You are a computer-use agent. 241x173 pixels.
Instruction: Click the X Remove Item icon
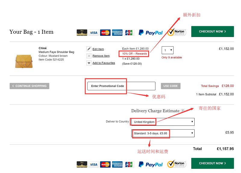(x=89, y=56)
